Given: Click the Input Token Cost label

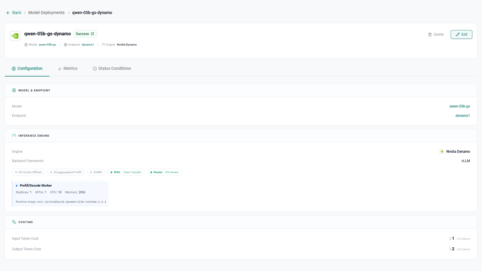Looking at the screenshot, I should (25, 239).
